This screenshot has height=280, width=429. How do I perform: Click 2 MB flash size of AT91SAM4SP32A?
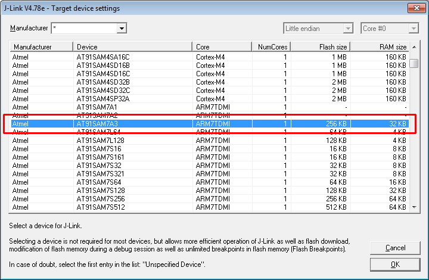(339, 99)
